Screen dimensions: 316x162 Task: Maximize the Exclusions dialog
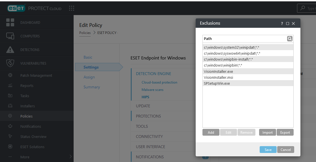click(x=288, y=24)
